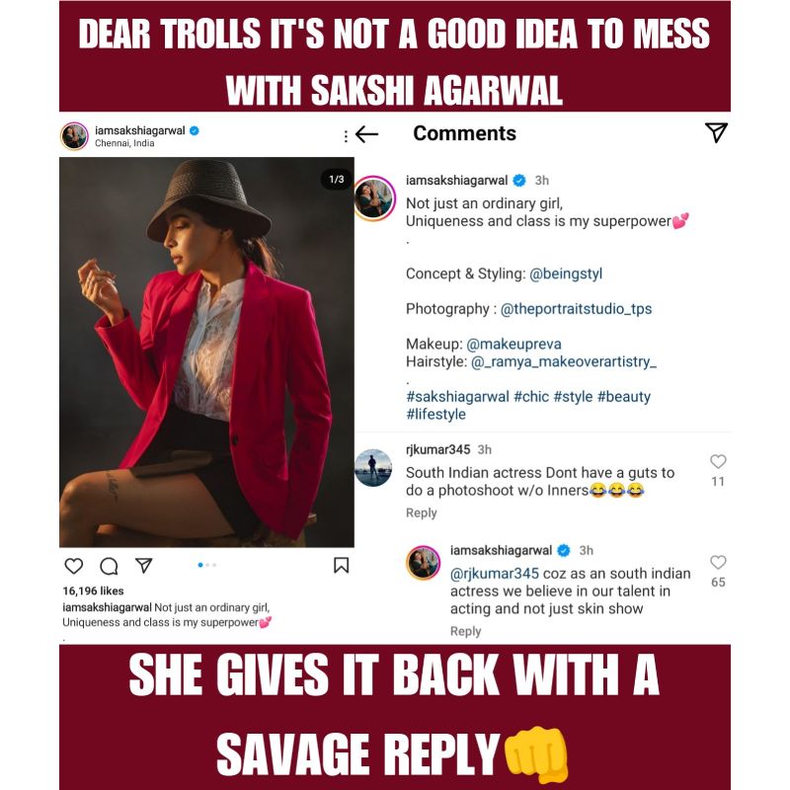Open the three-dot post options menu
Image resolution: width=790 pixels, height=790 pixels.
coord(346,135)
